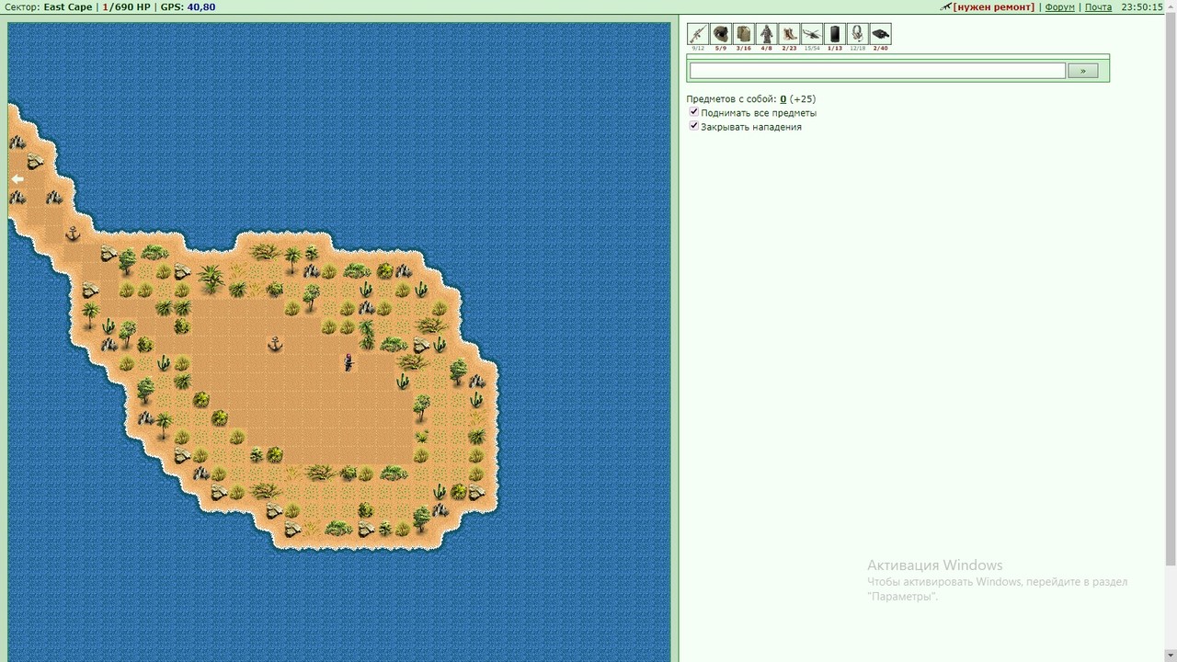The image size is (1177, 662).
Task: Toggle 'Закрывать нападения' checkbox
Action: (x=694, y=126)
